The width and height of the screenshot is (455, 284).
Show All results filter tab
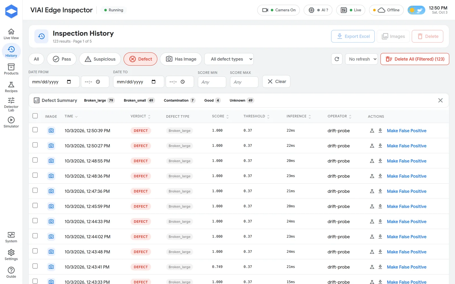tap(36, 59)
